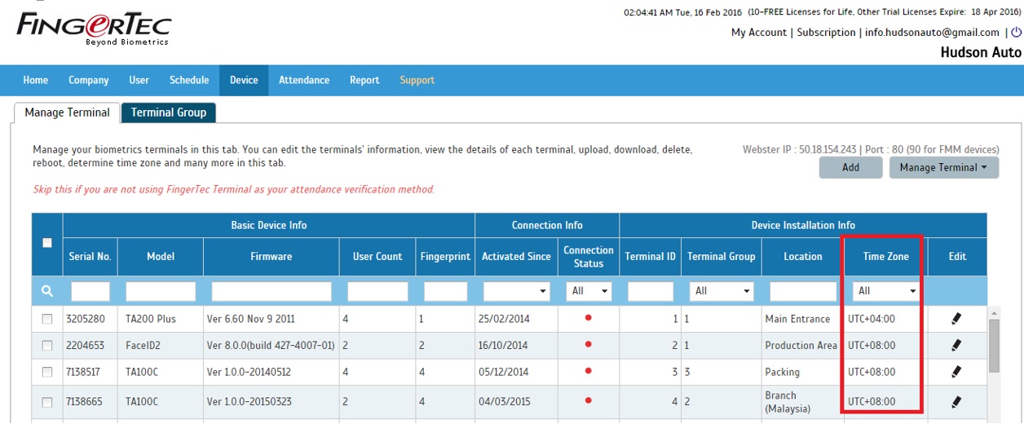This screenshot has height=424, width=1024.
Task: Click the power logout icon
Action: tap(1015, 33)
